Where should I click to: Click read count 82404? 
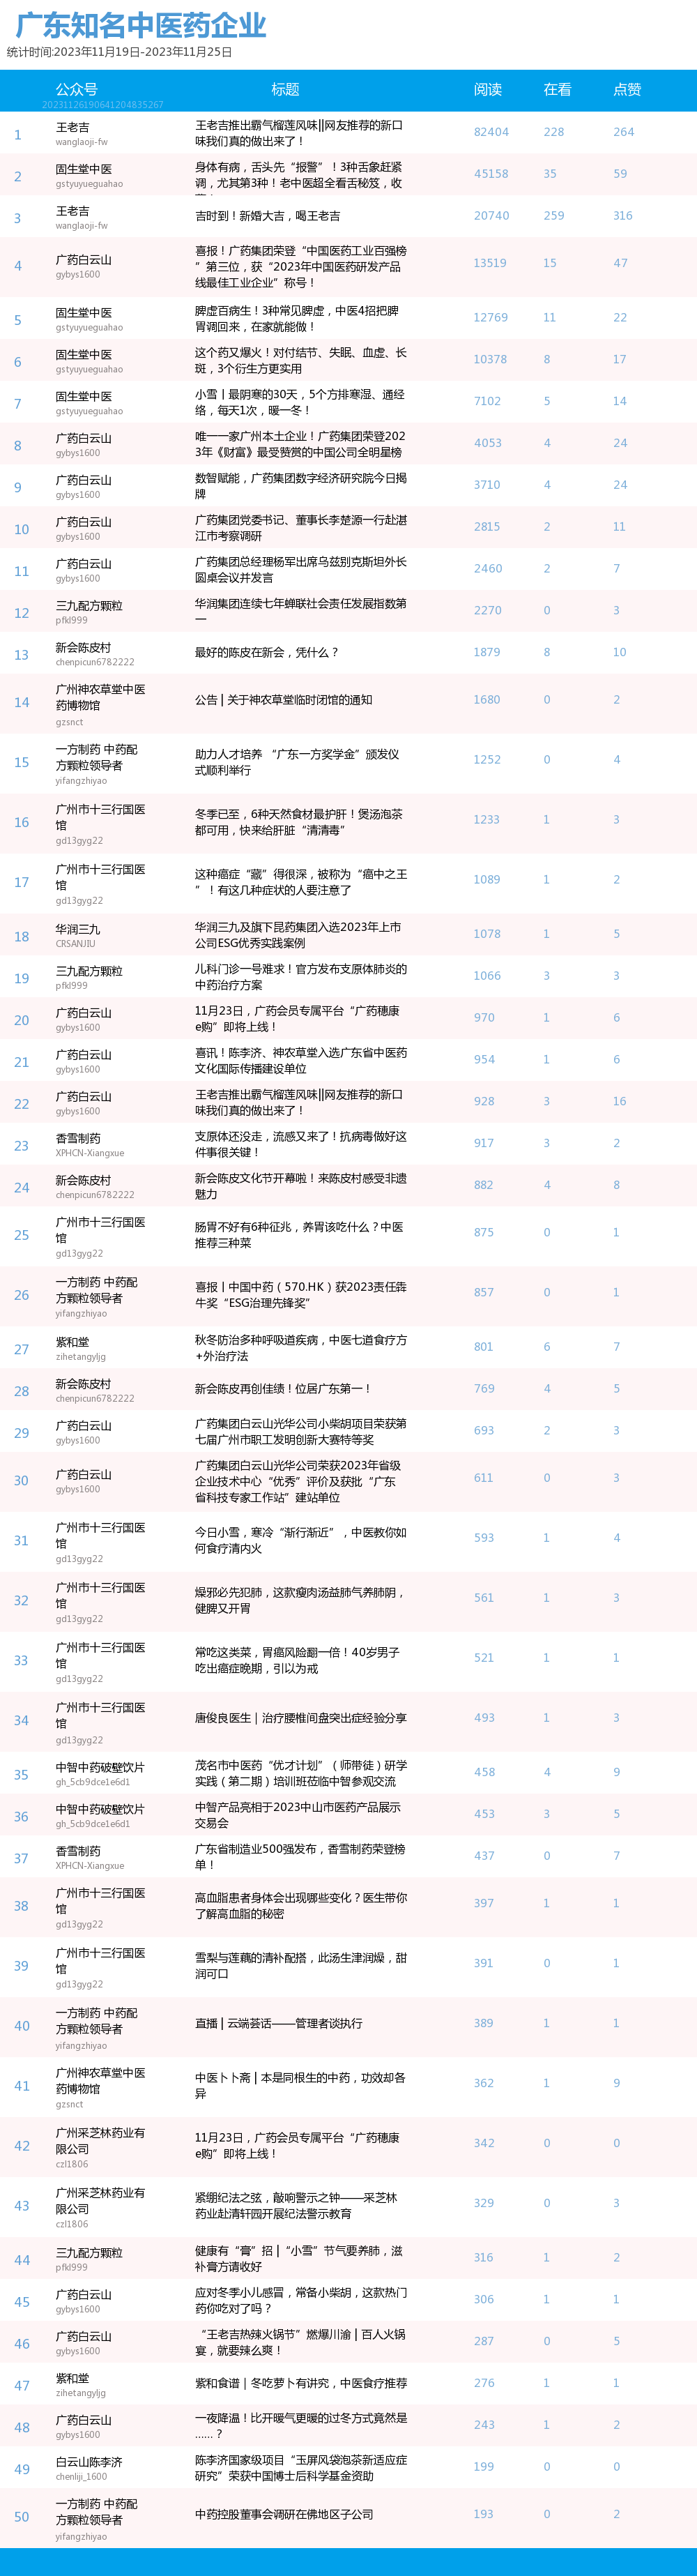point(491,132)
